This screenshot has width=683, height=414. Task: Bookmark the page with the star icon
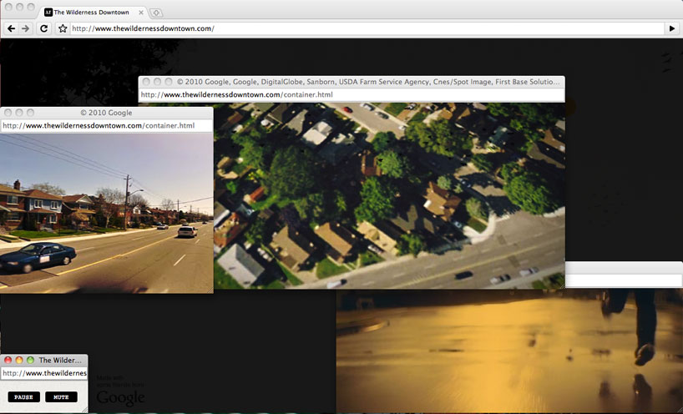[63, 28]
